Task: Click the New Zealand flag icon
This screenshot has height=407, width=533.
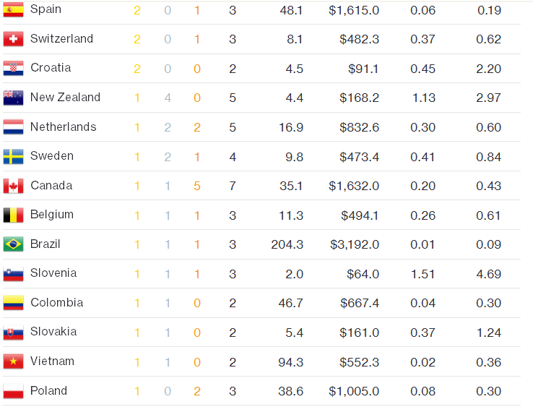Action: 13,98
